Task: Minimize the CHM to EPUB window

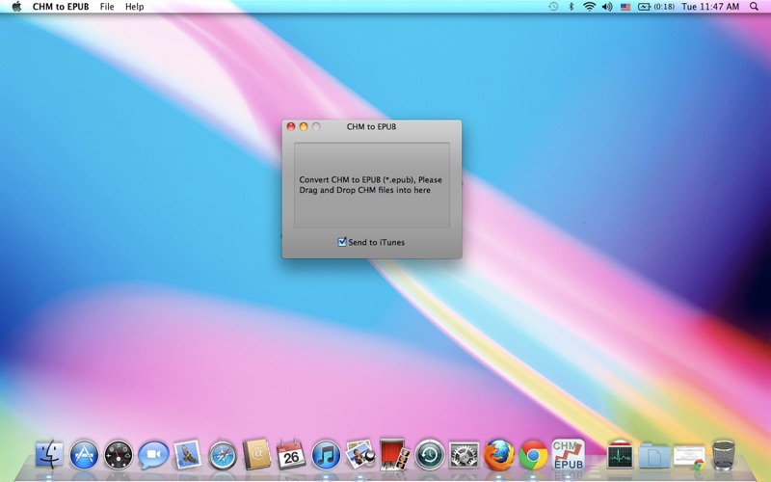Action: click(304, 127)
